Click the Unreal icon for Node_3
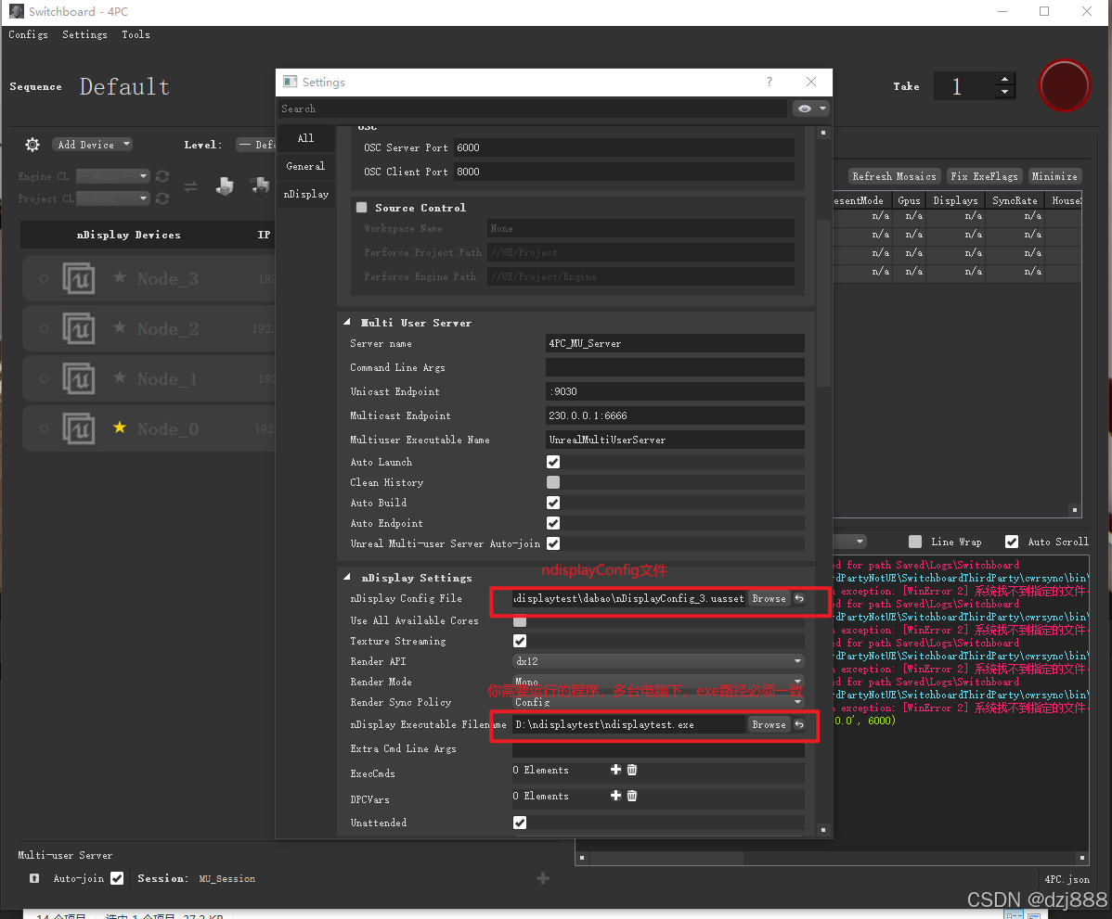Screen dimensions: 1112x919 (x=79, y=278)
